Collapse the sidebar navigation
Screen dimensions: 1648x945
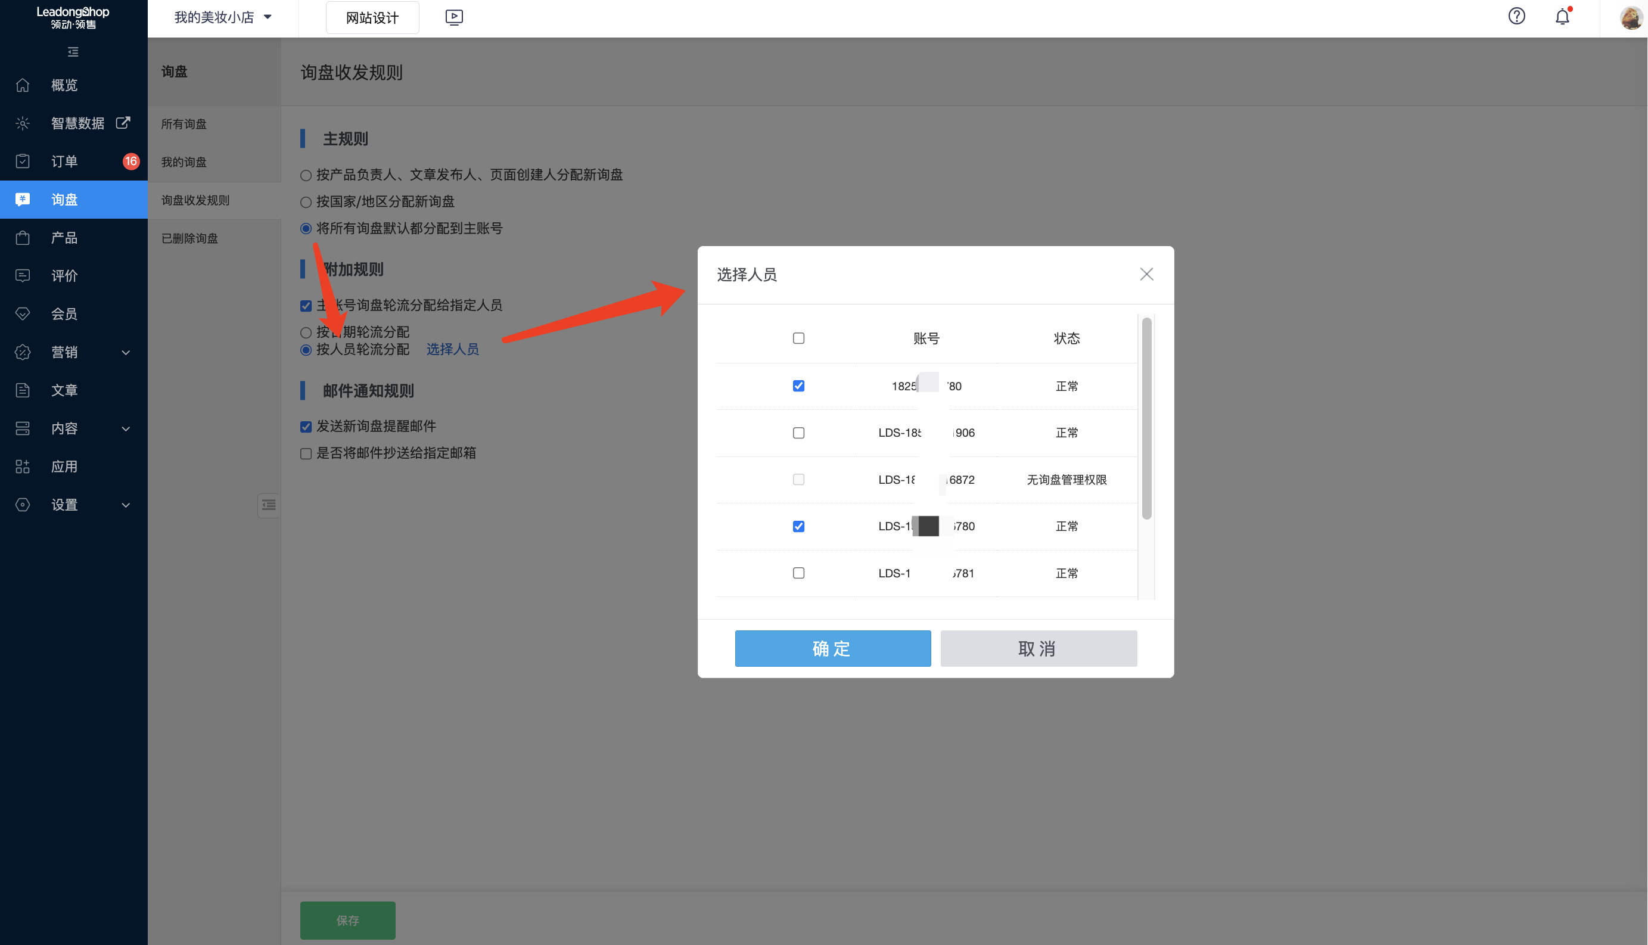point(73,51)
